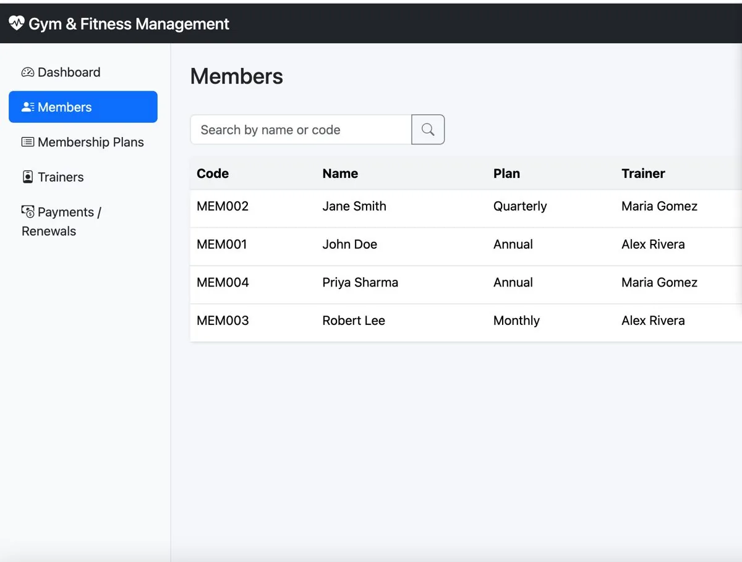Screen dimensions: 742x562
Task: Focus the Search by name or code field
Action: [x=301, y=130]
